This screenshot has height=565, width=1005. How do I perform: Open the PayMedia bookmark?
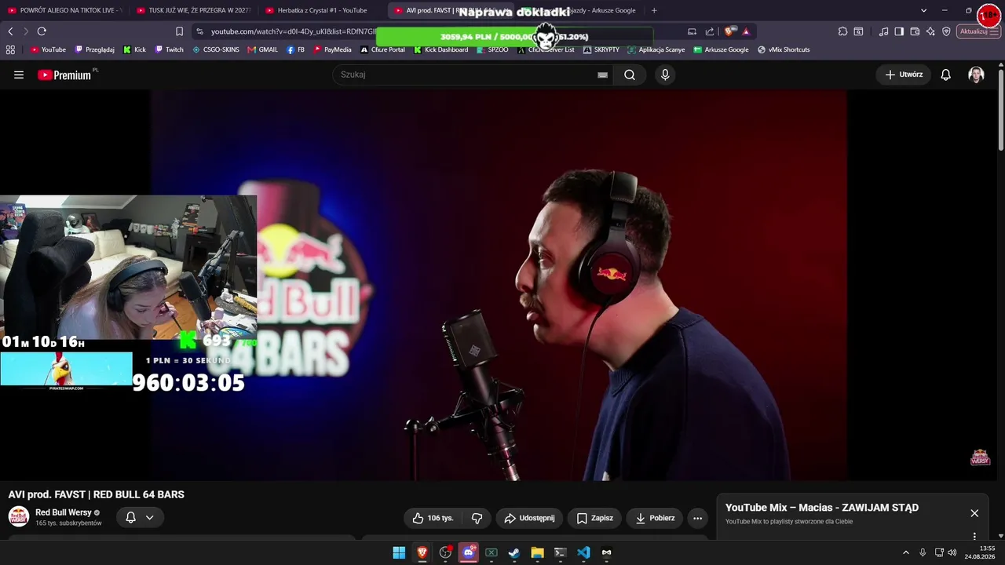tap(333, 49)
